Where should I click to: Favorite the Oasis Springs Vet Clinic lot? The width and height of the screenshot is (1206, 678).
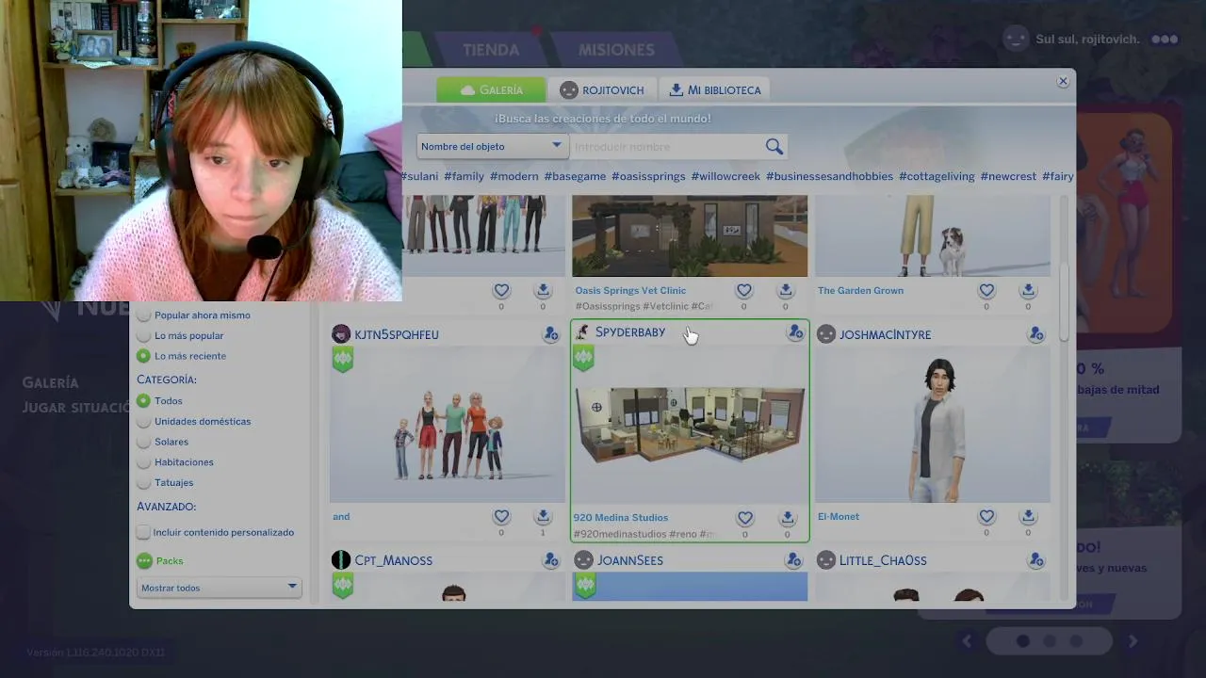tap(744, 291)
